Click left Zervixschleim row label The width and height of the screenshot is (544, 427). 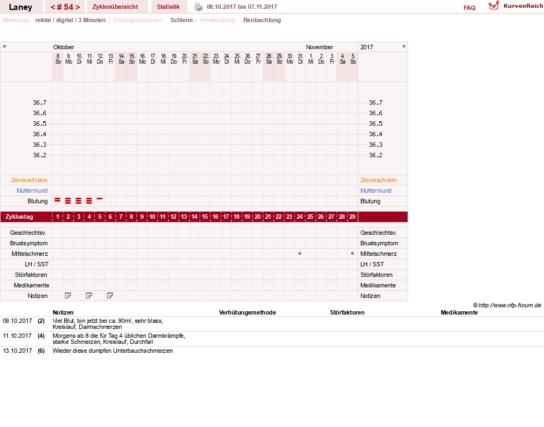[x=29, y=180]
